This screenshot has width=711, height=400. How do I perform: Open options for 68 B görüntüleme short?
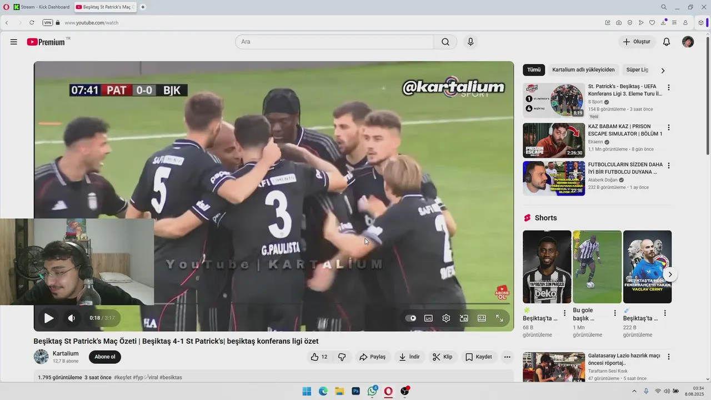pos(565,313)
